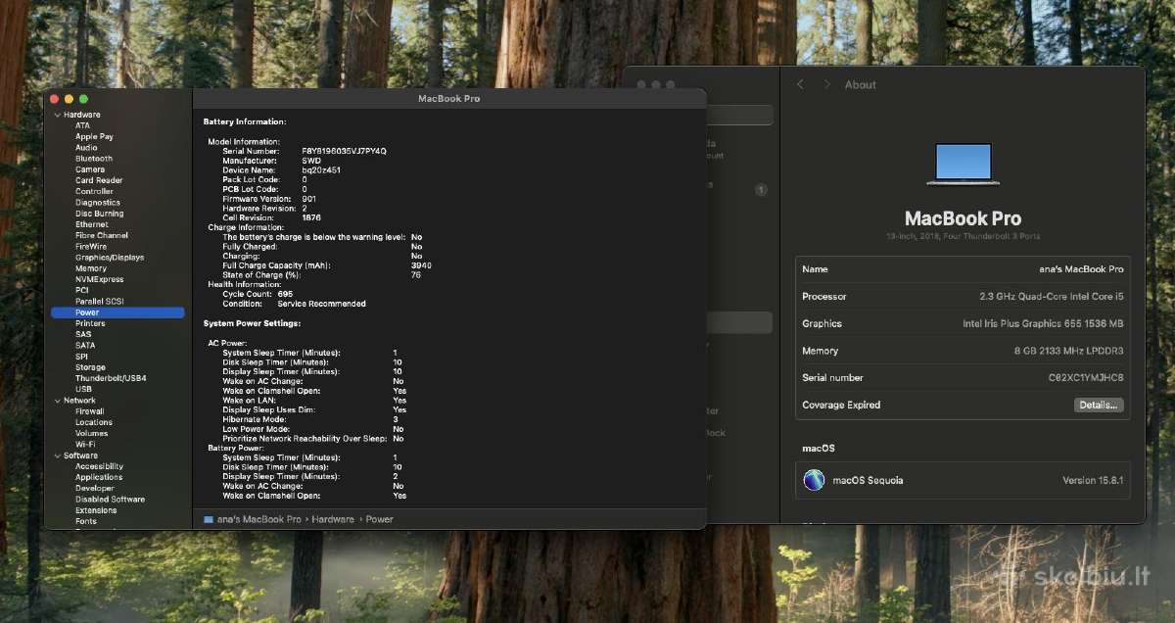The image size is (1175, 623).
Task: Open Accessibility under Software
Action: pos(99,466)
